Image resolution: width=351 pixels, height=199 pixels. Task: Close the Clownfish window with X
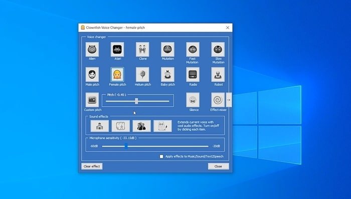click(x=228, y=27)
